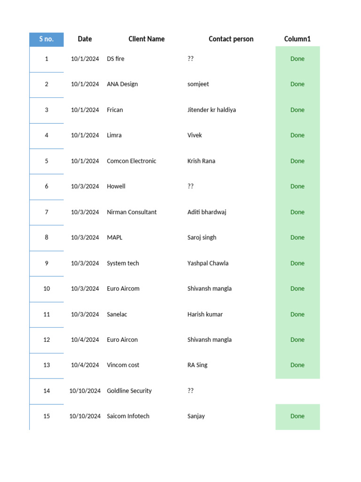The width and height of the screenshot is (361, 482).
Task: Click the 'Comcon Electronic' cell
Action: tap(131, 161)
